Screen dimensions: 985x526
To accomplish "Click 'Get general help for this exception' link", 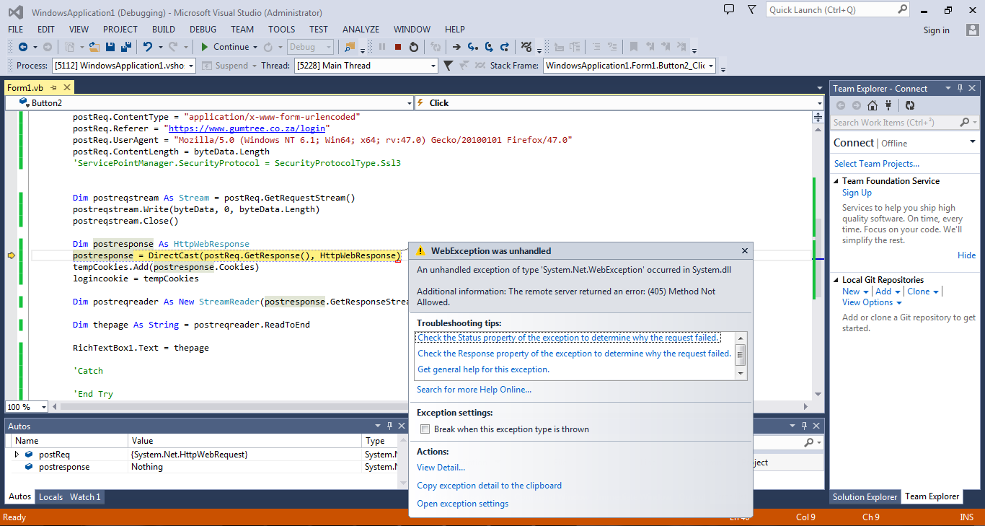I will coord(484,369).
